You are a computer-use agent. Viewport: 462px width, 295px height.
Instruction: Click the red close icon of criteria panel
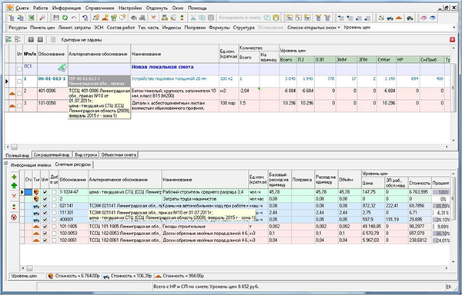[452, 40]
